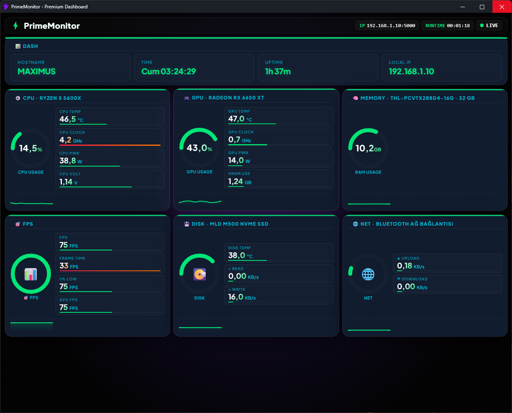Click the UPLOAD 0,18 KB/s tile
The height and width of the screenshot is (413, 512).
(447, 264)
